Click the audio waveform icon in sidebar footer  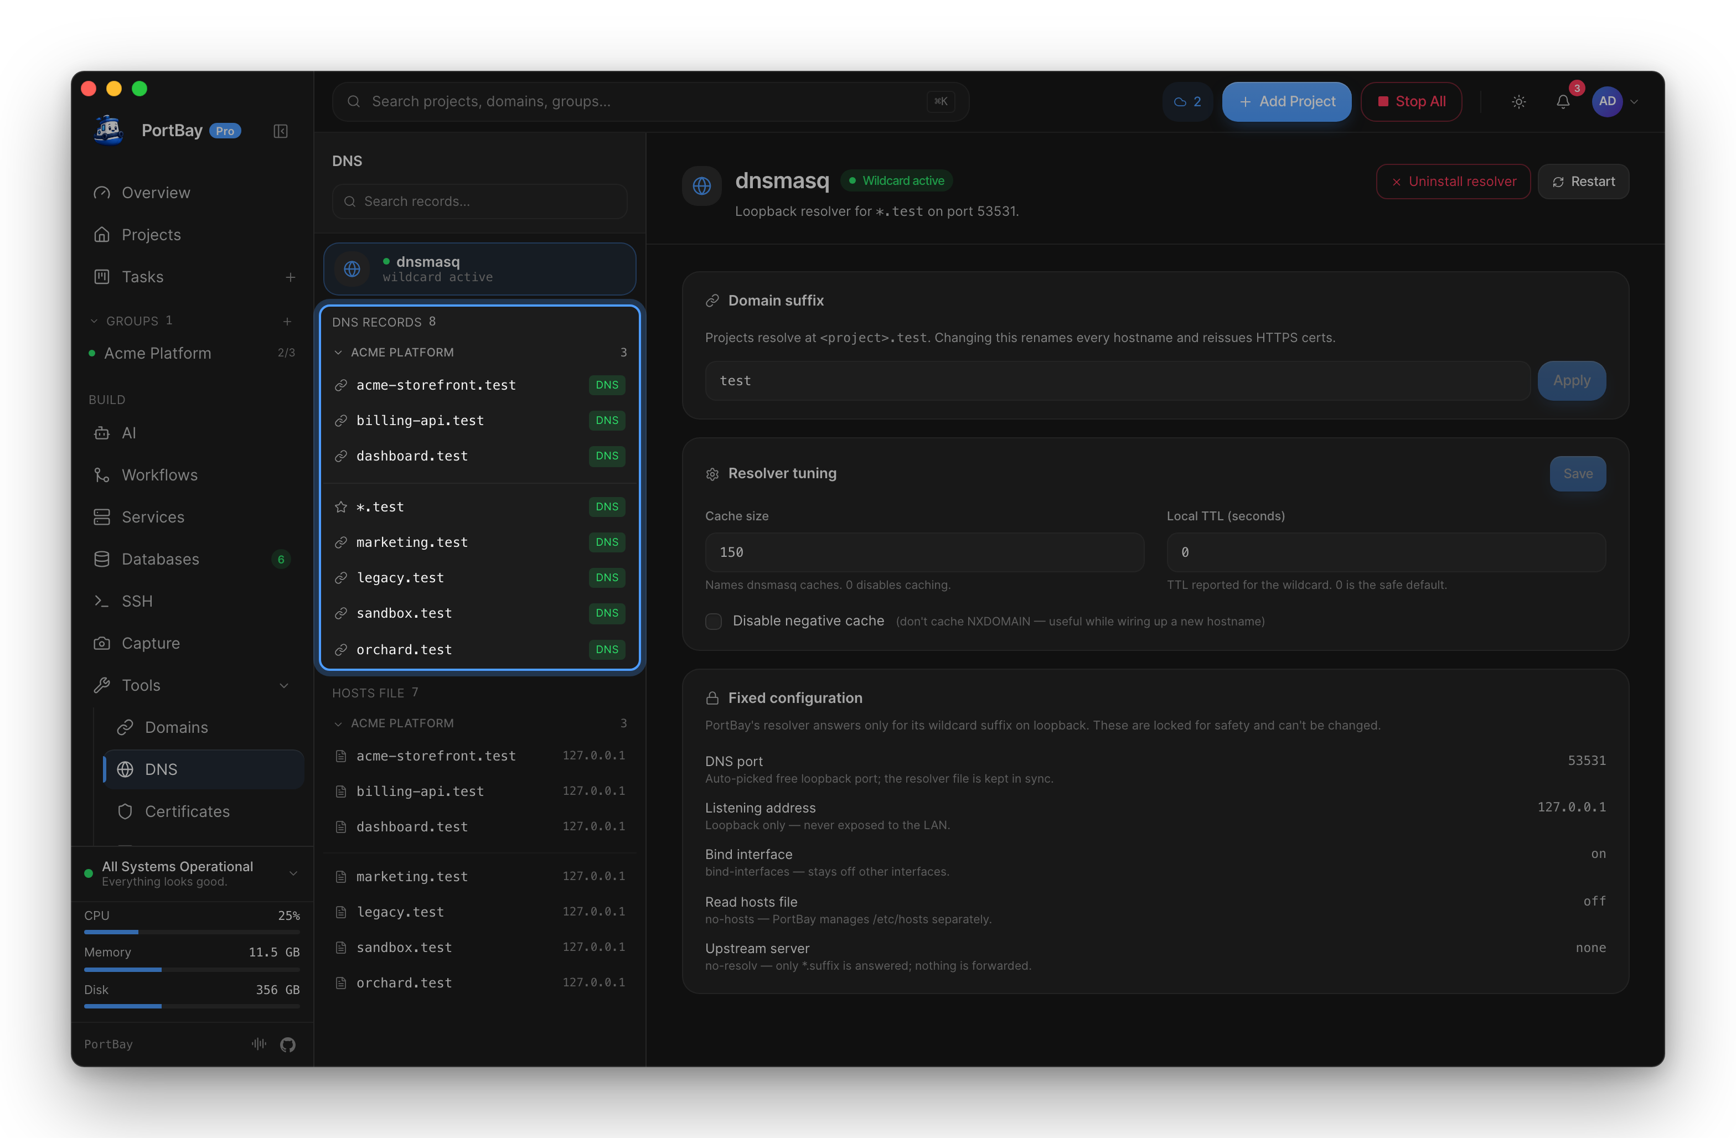click(259, 1044)
